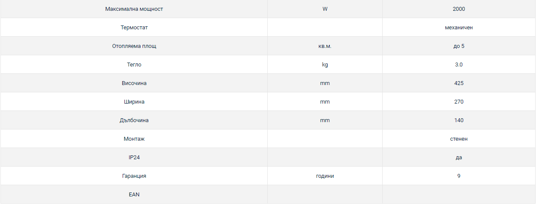Click the "Монтаж" row label
This screenshot has width=536, height=205.
[134, 139]
